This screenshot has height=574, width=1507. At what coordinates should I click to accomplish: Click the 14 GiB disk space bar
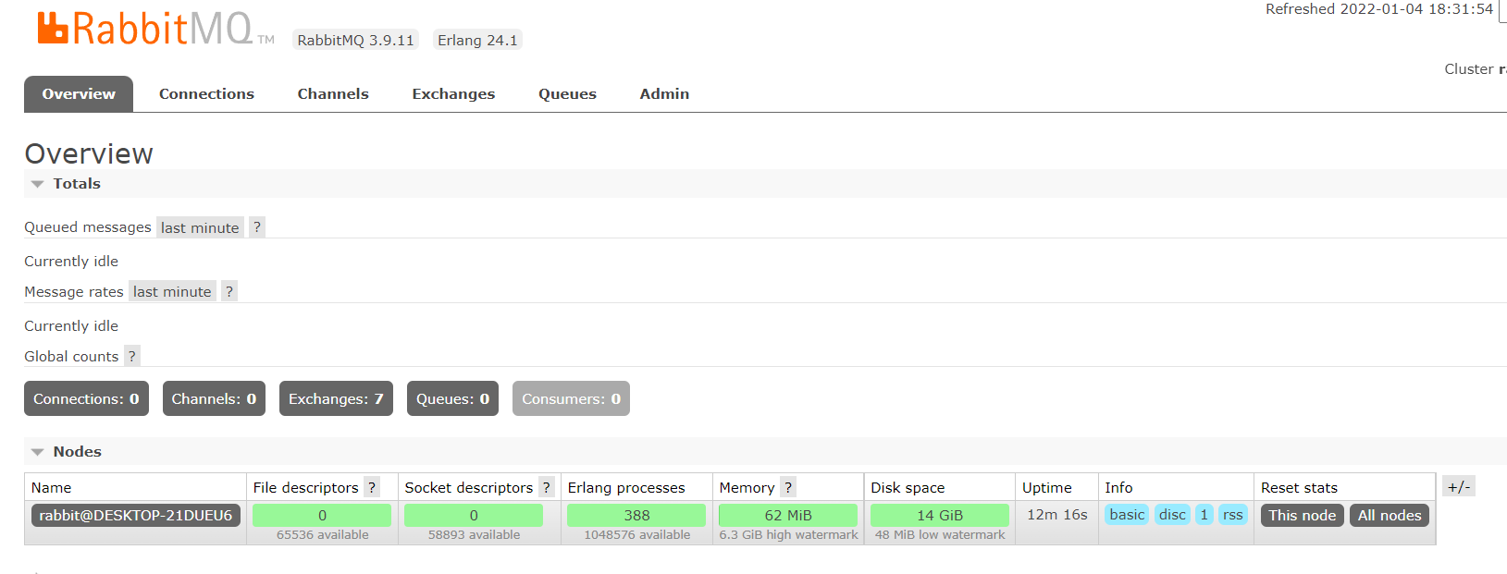940,516
